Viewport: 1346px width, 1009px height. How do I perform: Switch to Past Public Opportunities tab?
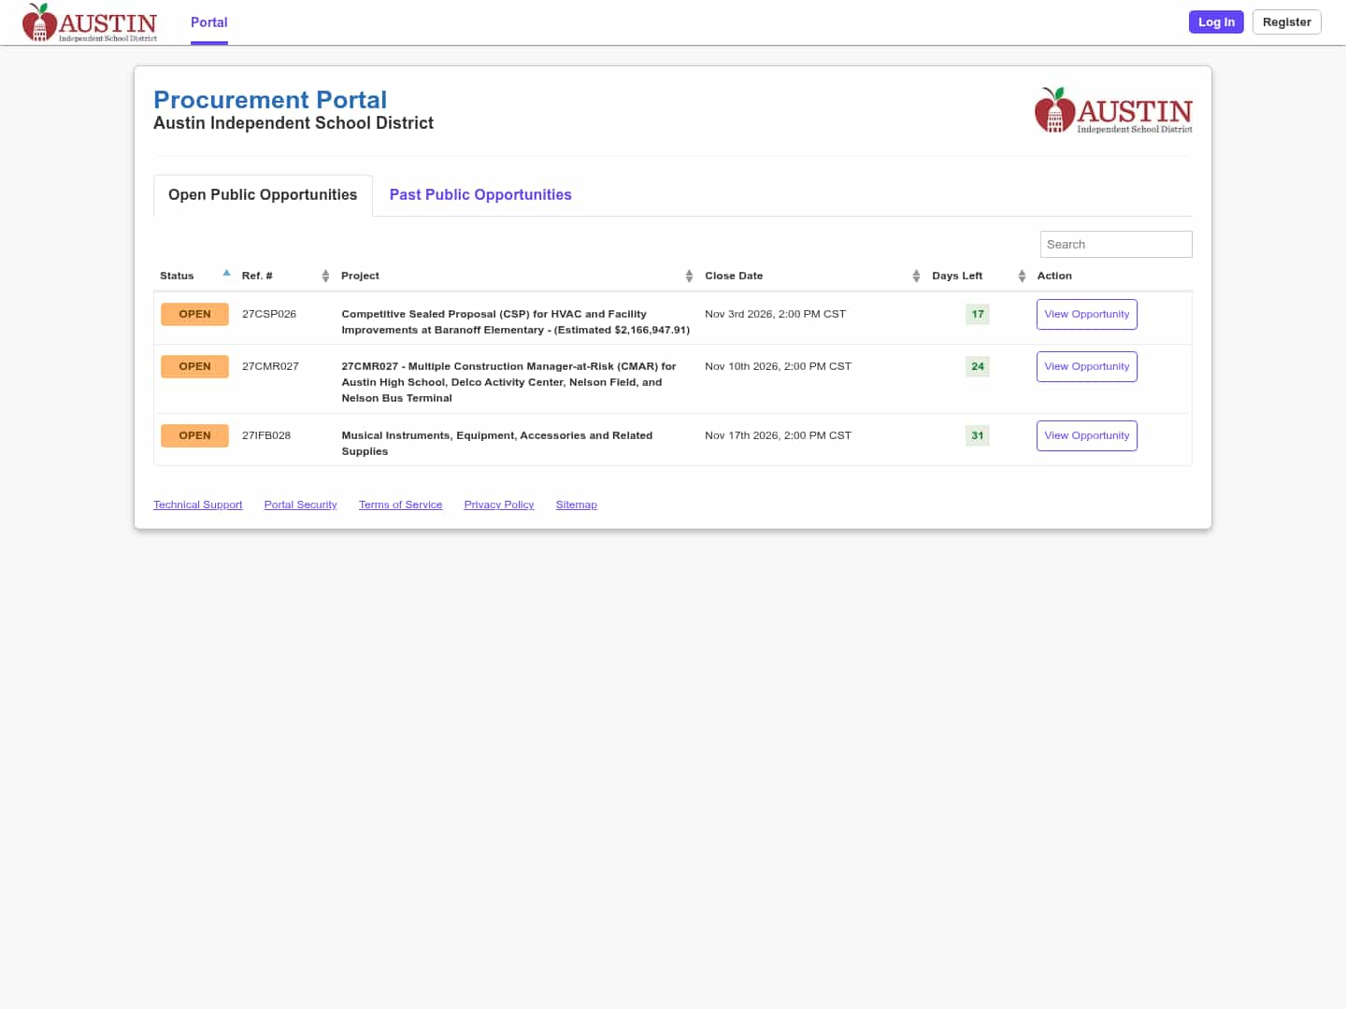click(480, 195)
